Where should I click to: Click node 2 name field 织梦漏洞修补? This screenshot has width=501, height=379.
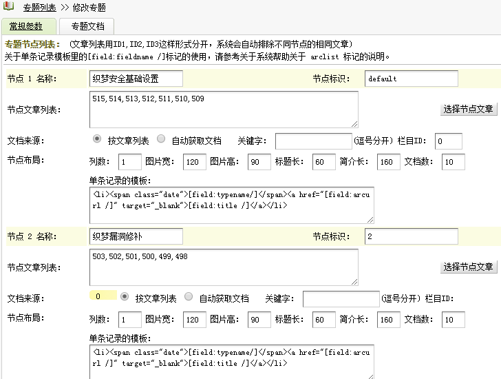coord(136,236)
